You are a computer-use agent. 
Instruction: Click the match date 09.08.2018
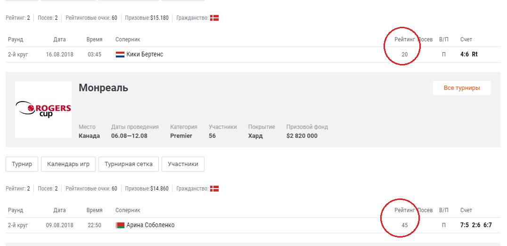[x=59, y=225]
